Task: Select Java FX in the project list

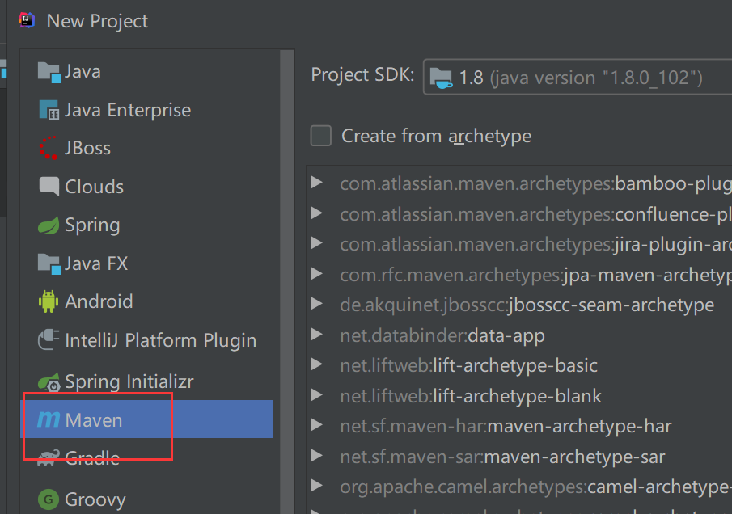Action: (x=96, y=263)
